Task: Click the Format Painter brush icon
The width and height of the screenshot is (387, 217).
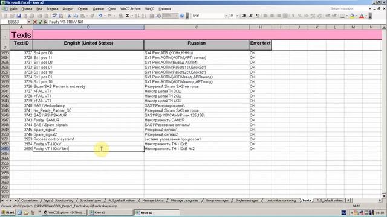Action: (x=92, y=16)
